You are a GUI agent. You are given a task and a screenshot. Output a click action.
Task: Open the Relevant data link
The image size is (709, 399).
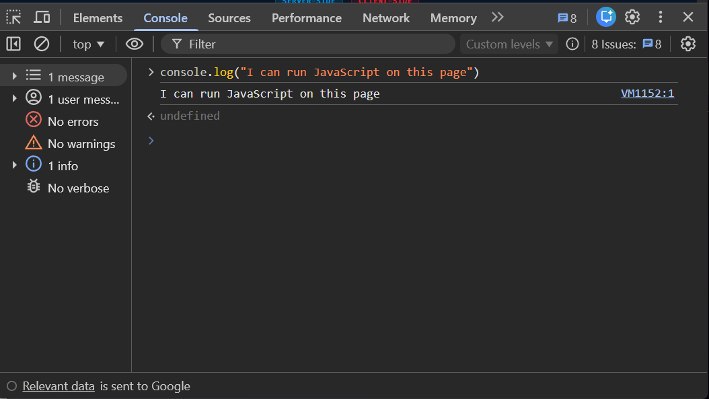click(x=59, y=386)
